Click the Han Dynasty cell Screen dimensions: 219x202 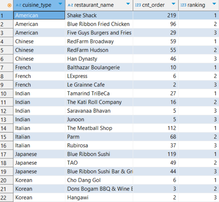(99, 59)
